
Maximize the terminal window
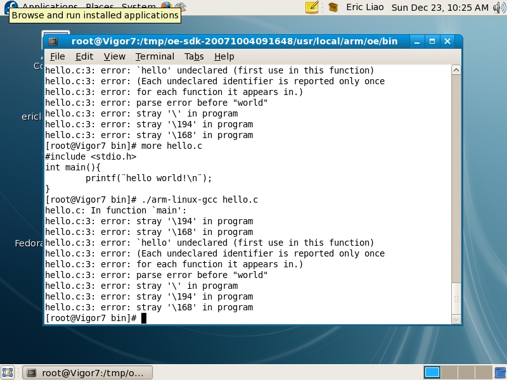(x=432, y=41)
